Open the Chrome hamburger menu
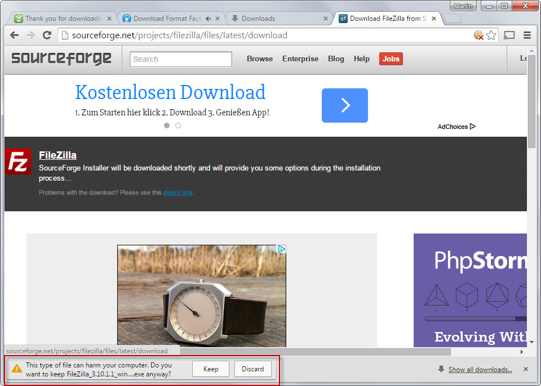 [x=527, y=35]
